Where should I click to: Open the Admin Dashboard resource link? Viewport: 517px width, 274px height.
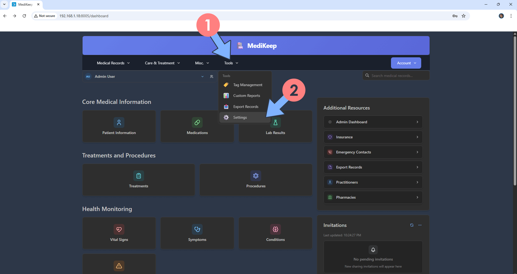coord(373,122)
